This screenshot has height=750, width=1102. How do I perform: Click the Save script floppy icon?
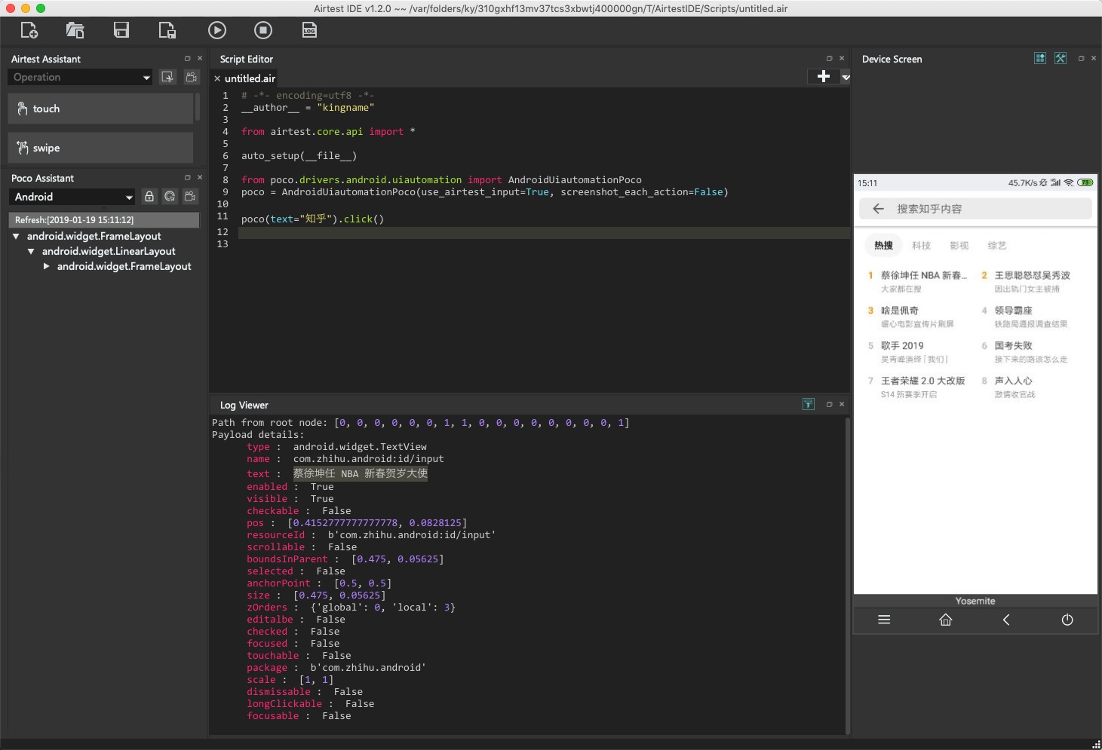pyautogui.click(x=121, y=30)
